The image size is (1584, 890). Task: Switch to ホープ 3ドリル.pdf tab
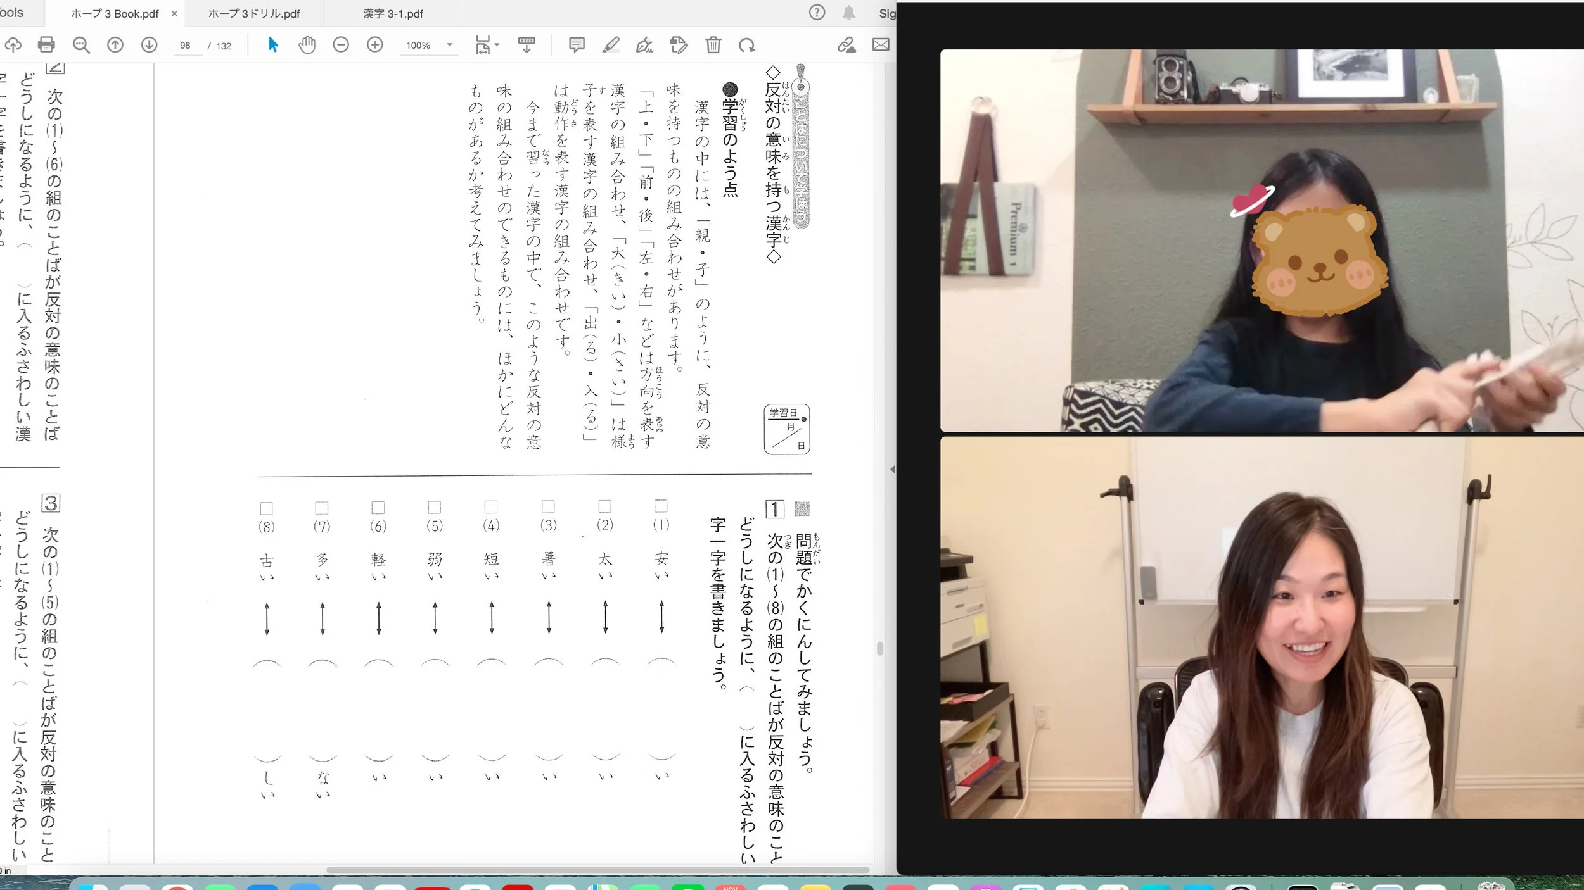253,13
